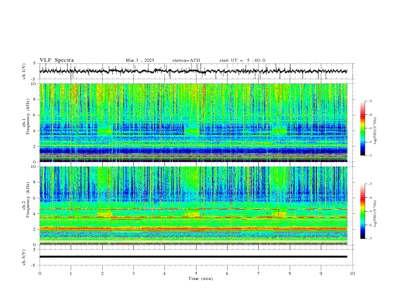
Task: Click the time axis tick label '10'
Action: point(352,273)
